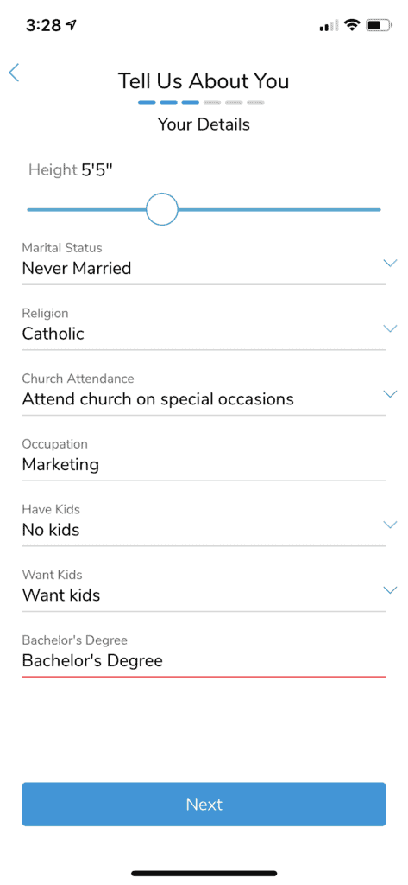Viewport: 408px width, 885px height.
Task: Tap the fourth gray progress step dash
Action: pos(212,103)
